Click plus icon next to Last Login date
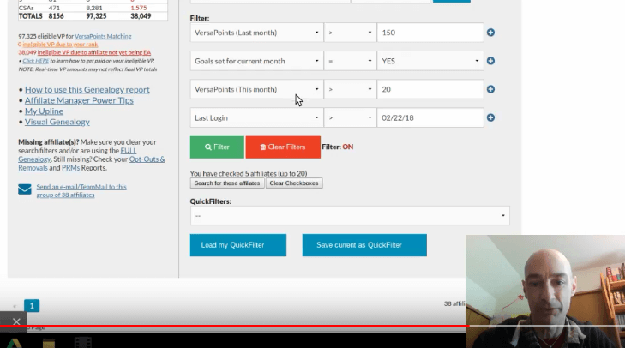 point(491,117)
